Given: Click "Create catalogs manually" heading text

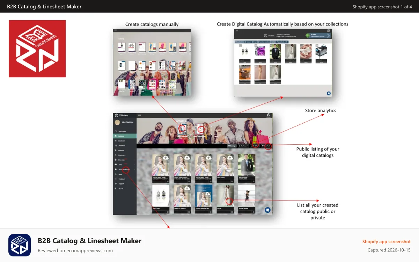Looking at the screenshot, I should 152,24.
